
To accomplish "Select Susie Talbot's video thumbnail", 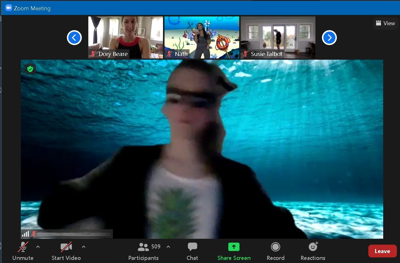I will [278, 37].
